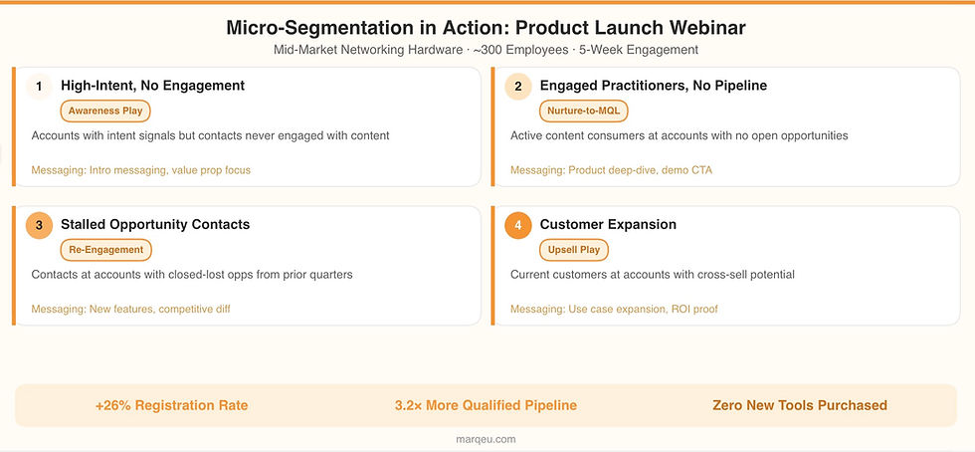Click 'Active content consumers' description text
The height and width of the screenshot is (452, 975).
tap(679, 135)
